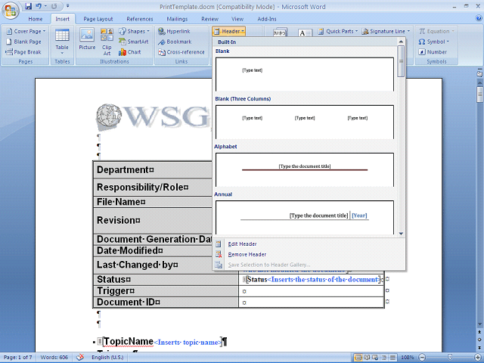Insert a Blank Page
This screenshot has width=484, height=363.
click(x=23, y=42)
